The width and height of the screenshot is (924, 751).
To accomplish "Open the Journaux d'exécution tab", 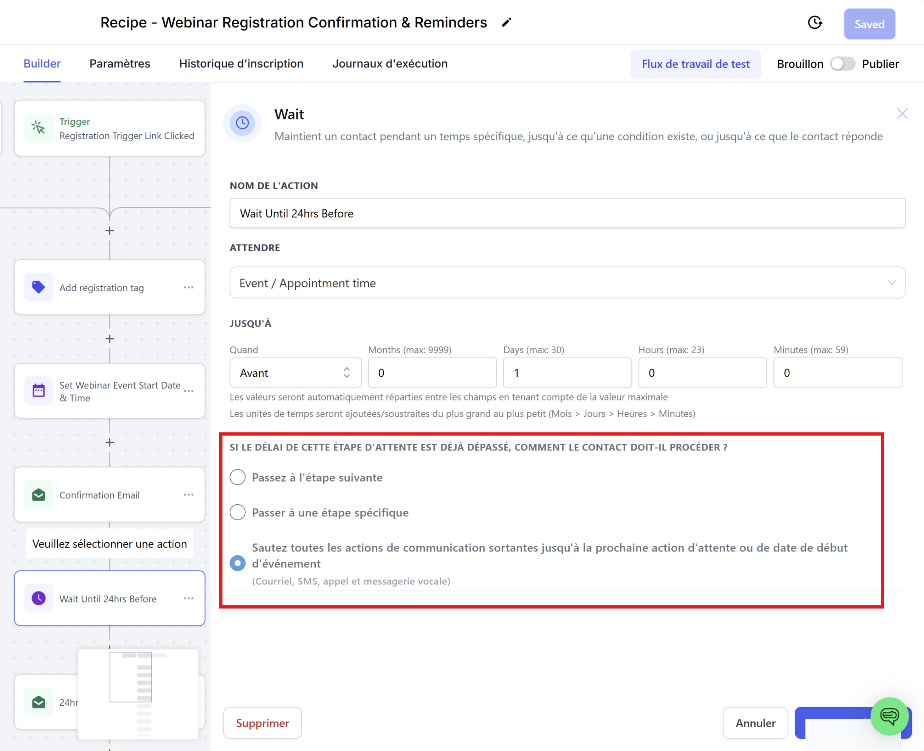I will click(390, 63).
